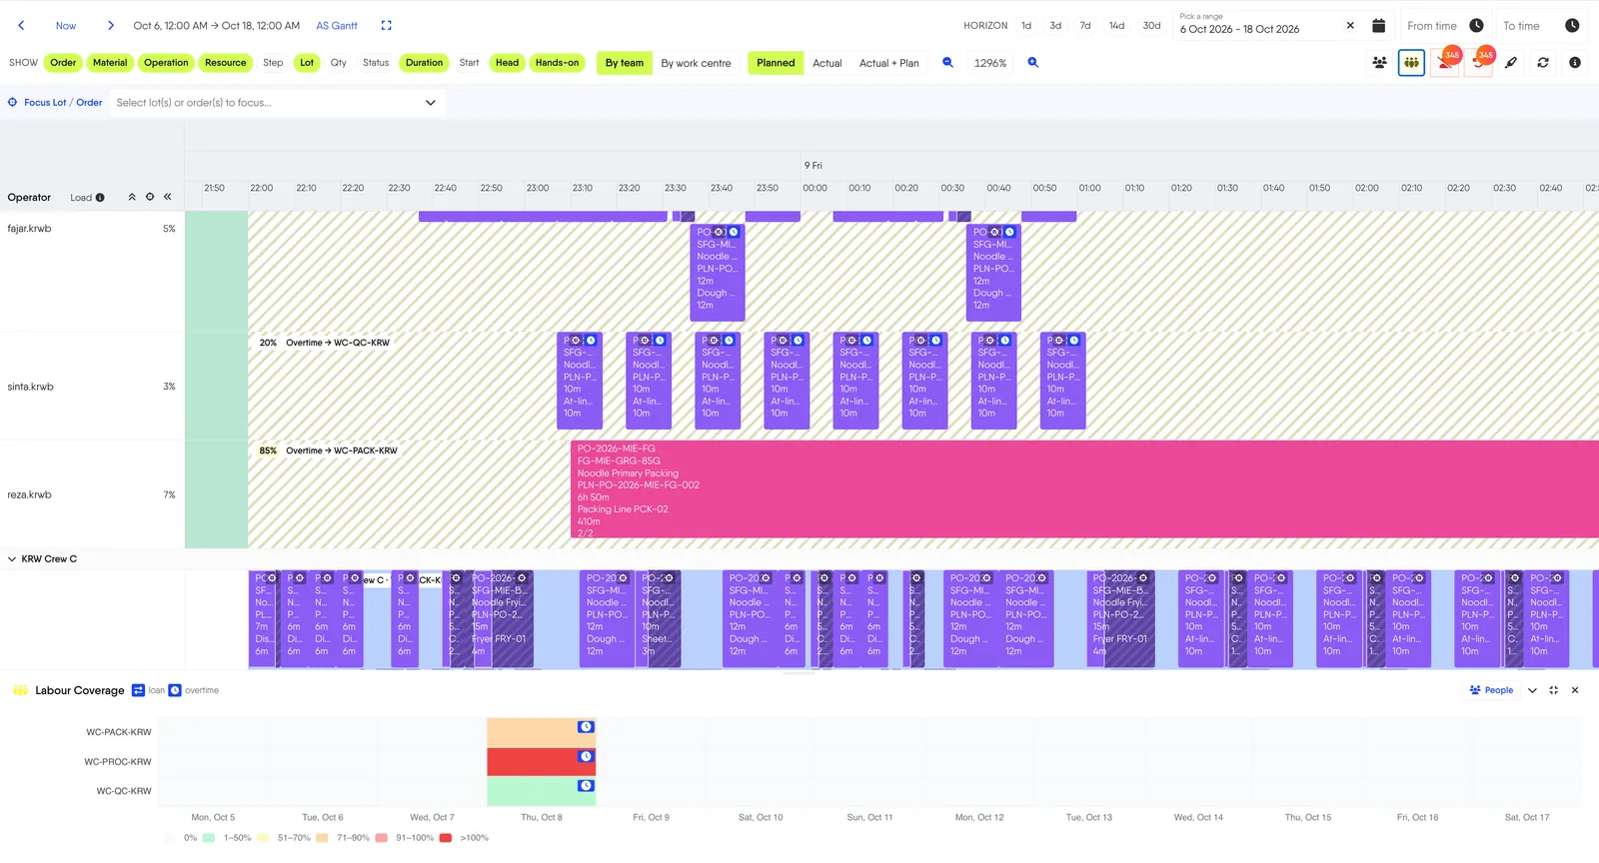Select the 30d horizon

point(1151,26)
